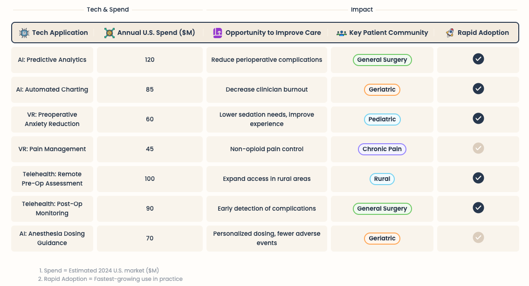The image size is (529, 286).
Task: Click the chip icon beside Tech Application
Action: coord(24,33)
